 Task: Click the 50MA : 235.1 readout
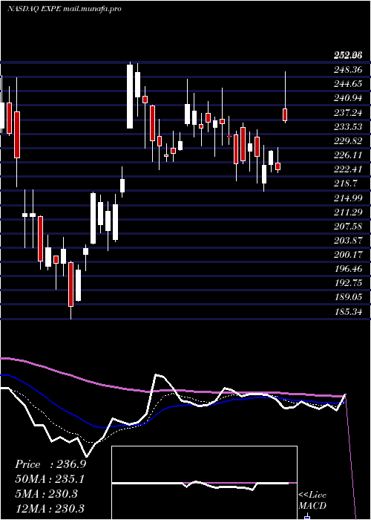pyautogui.click(x=50, y=479)
